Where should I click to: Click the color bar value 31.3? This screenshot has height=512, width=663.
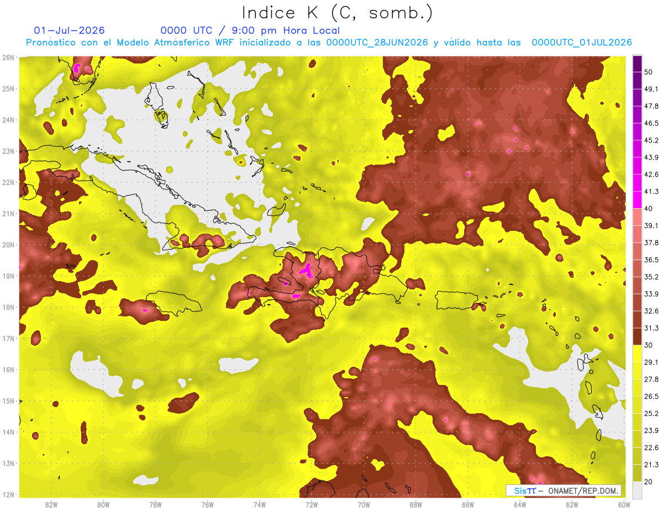point(651,328)
